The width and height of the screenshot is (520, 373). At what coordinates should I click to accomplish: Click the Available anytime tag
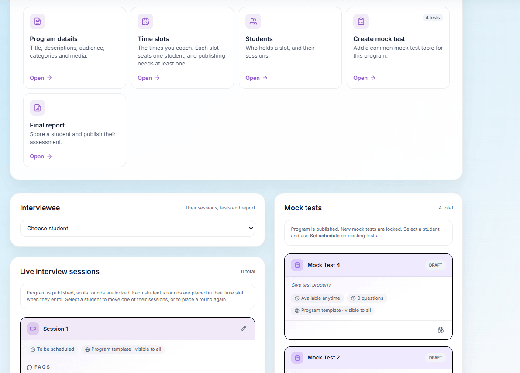[317, 298]
